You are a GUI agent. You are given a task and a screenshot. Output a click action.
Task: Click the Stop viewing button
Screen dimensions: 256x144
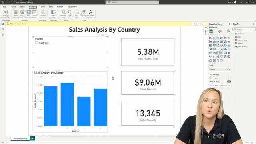tap(198, 24)
